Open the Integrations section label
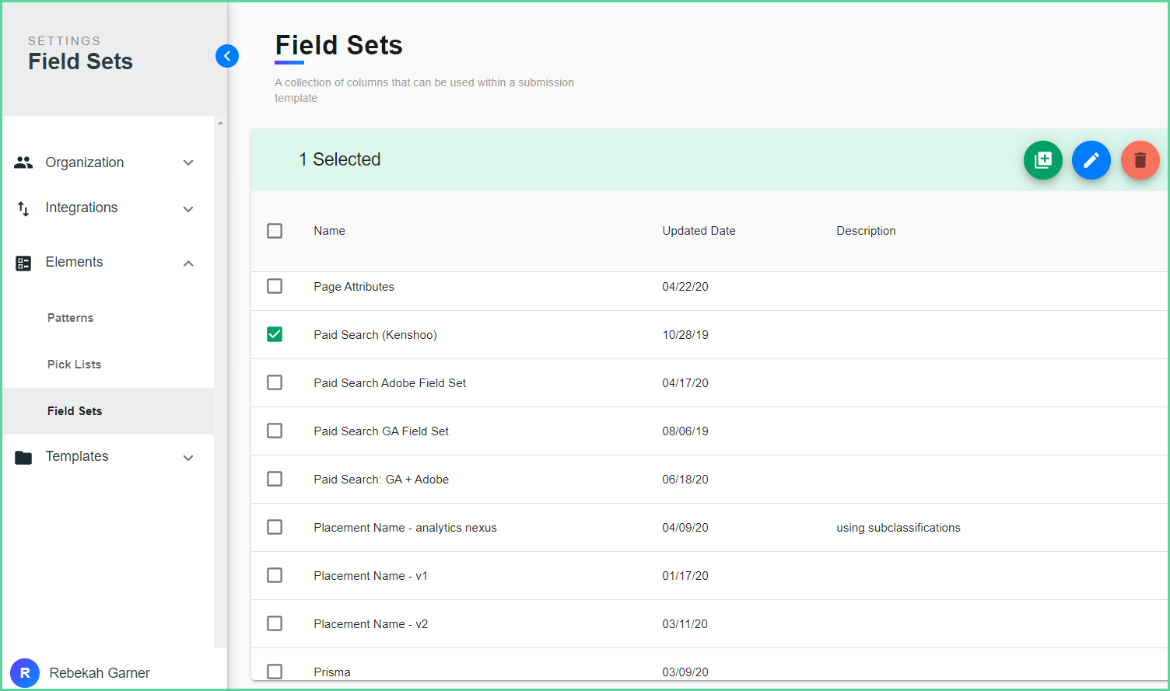1170x691 pixels. (x=82, y=208)
